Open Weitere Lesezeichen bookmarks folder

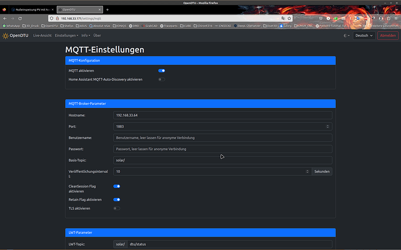coord(384,26)
